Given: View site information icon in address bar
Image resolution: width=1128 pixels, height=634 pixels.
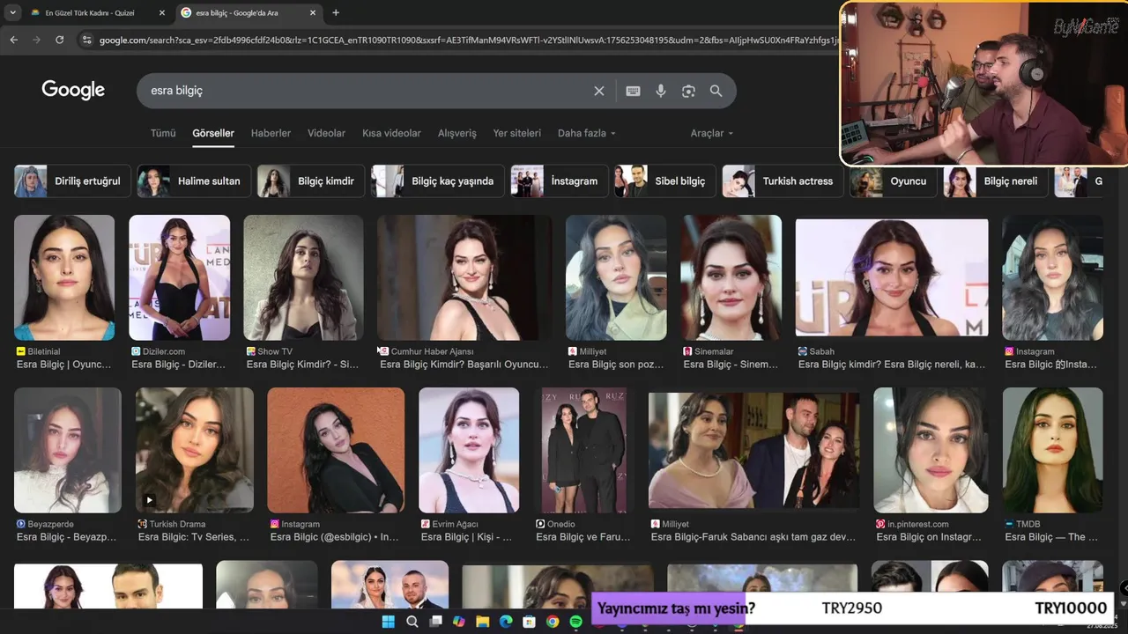Looking at the screenshot, I should click(86, 40).
